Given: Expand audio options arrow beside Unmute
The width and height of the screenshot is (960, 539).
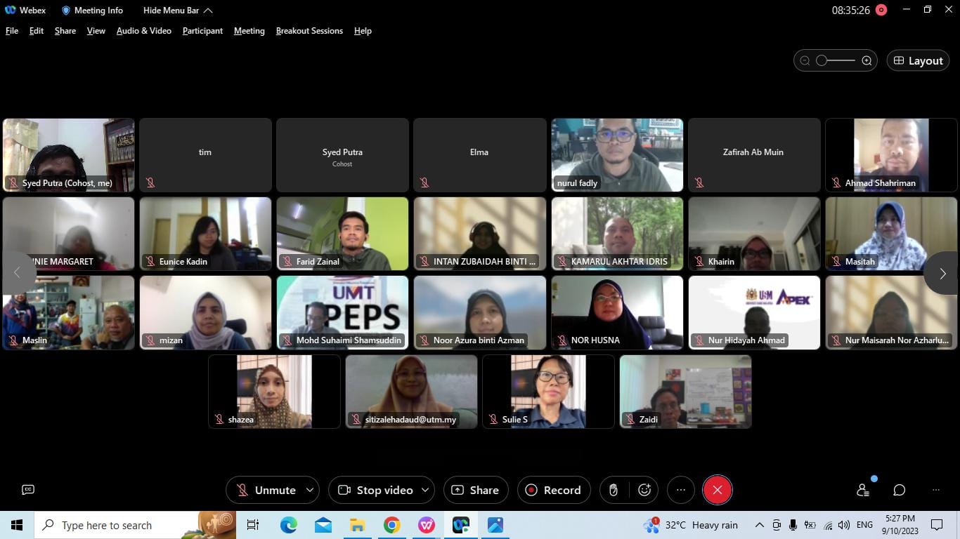Looking at the screenshot, I should pos(310,490).
